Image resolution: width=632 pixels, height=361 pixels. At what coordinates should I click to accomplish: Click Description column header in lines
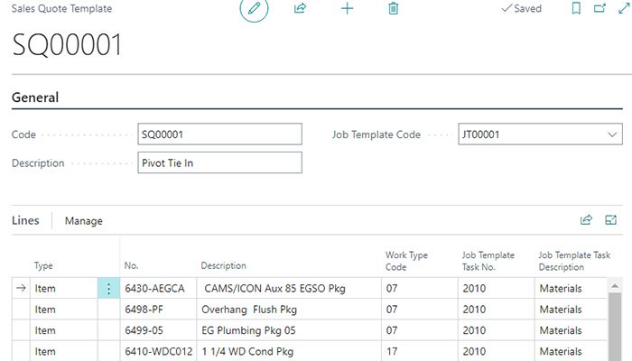pos(223,265)
